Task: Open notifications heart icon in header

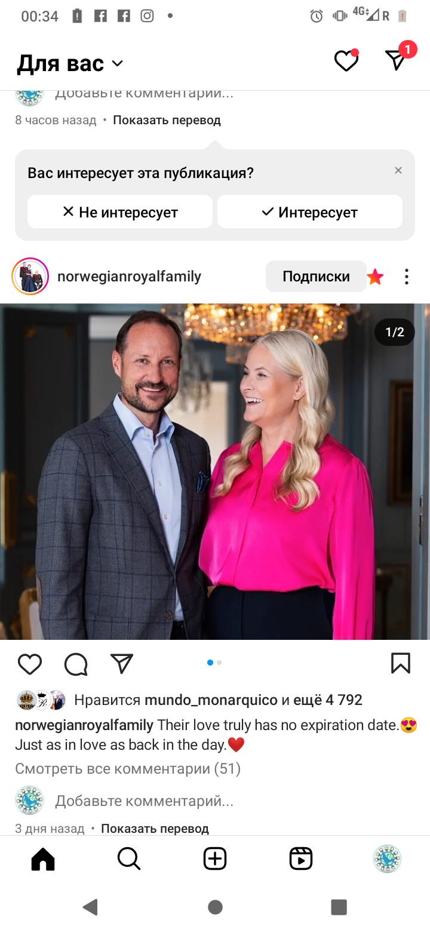Action: (x=346, y=61)
